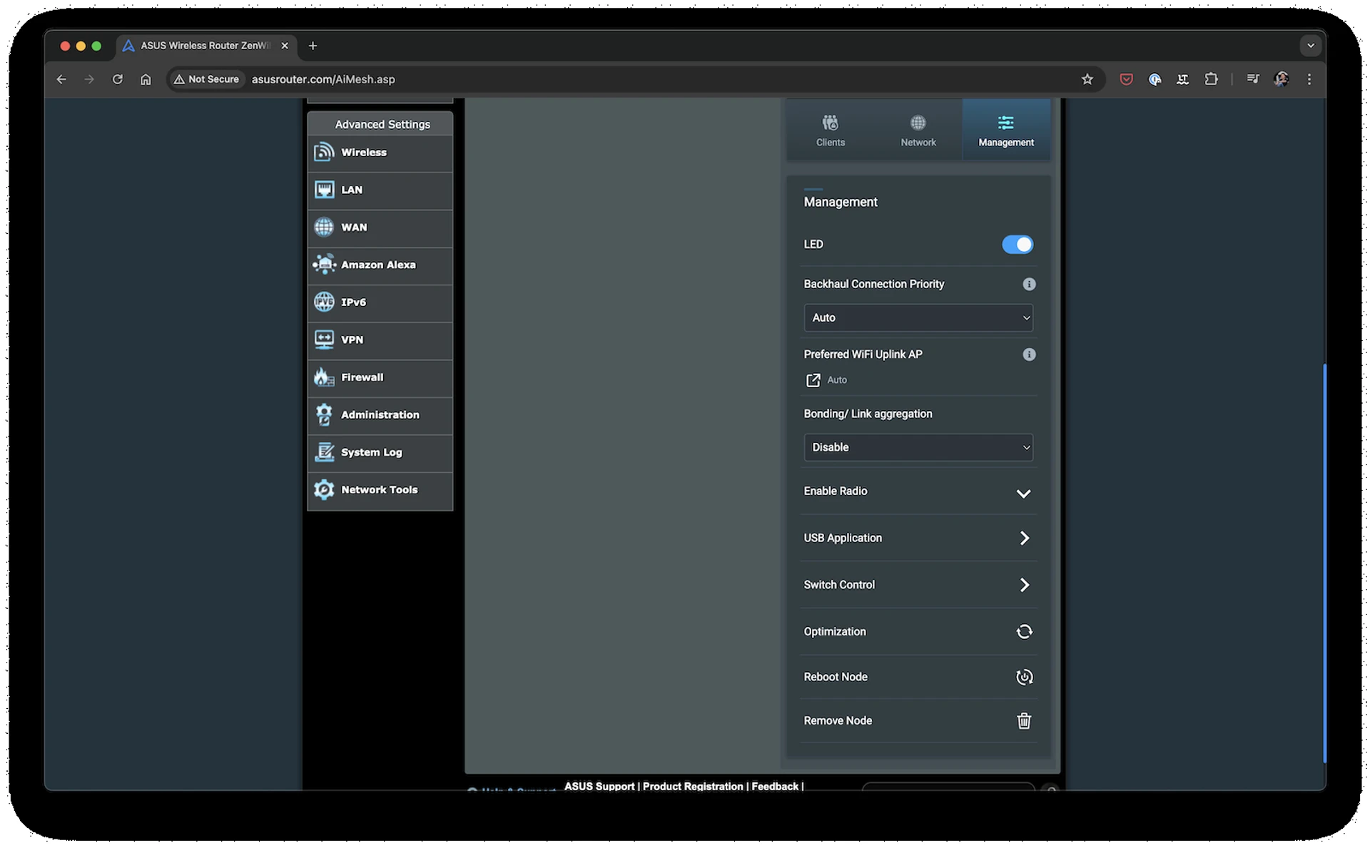Expand the Switch Control chevron
The image size is (1370, 848).
[1024, 585]
